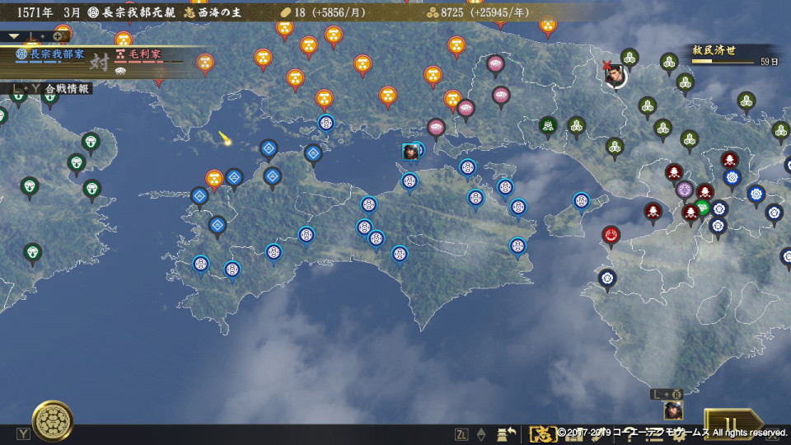Select the dark blue marker on southern Kii peninsula
Screen dimensions: 791x445
pyautogui.click(x=607, y=279)
